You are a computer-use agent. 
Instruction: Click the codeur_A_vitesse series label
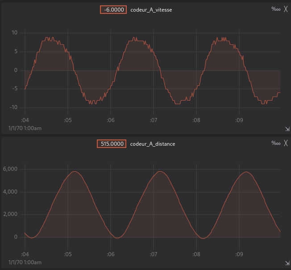(x=151, y=10)
